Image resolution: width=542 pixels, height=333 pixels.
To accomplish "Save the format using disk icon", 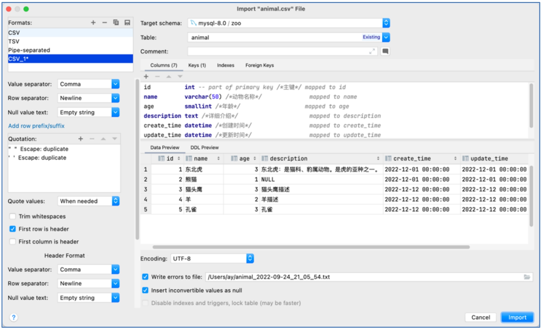I will click(127, 23).
